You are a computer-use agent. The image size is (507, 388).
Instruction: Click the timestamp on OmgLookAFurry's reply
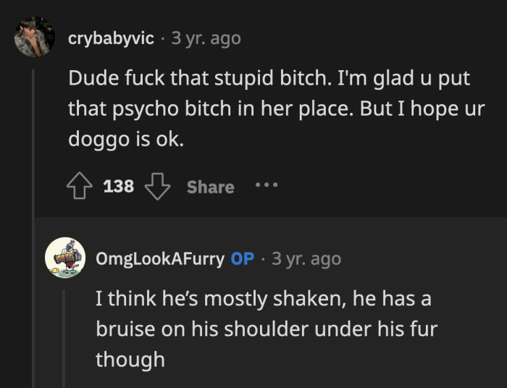pos(306,258)
